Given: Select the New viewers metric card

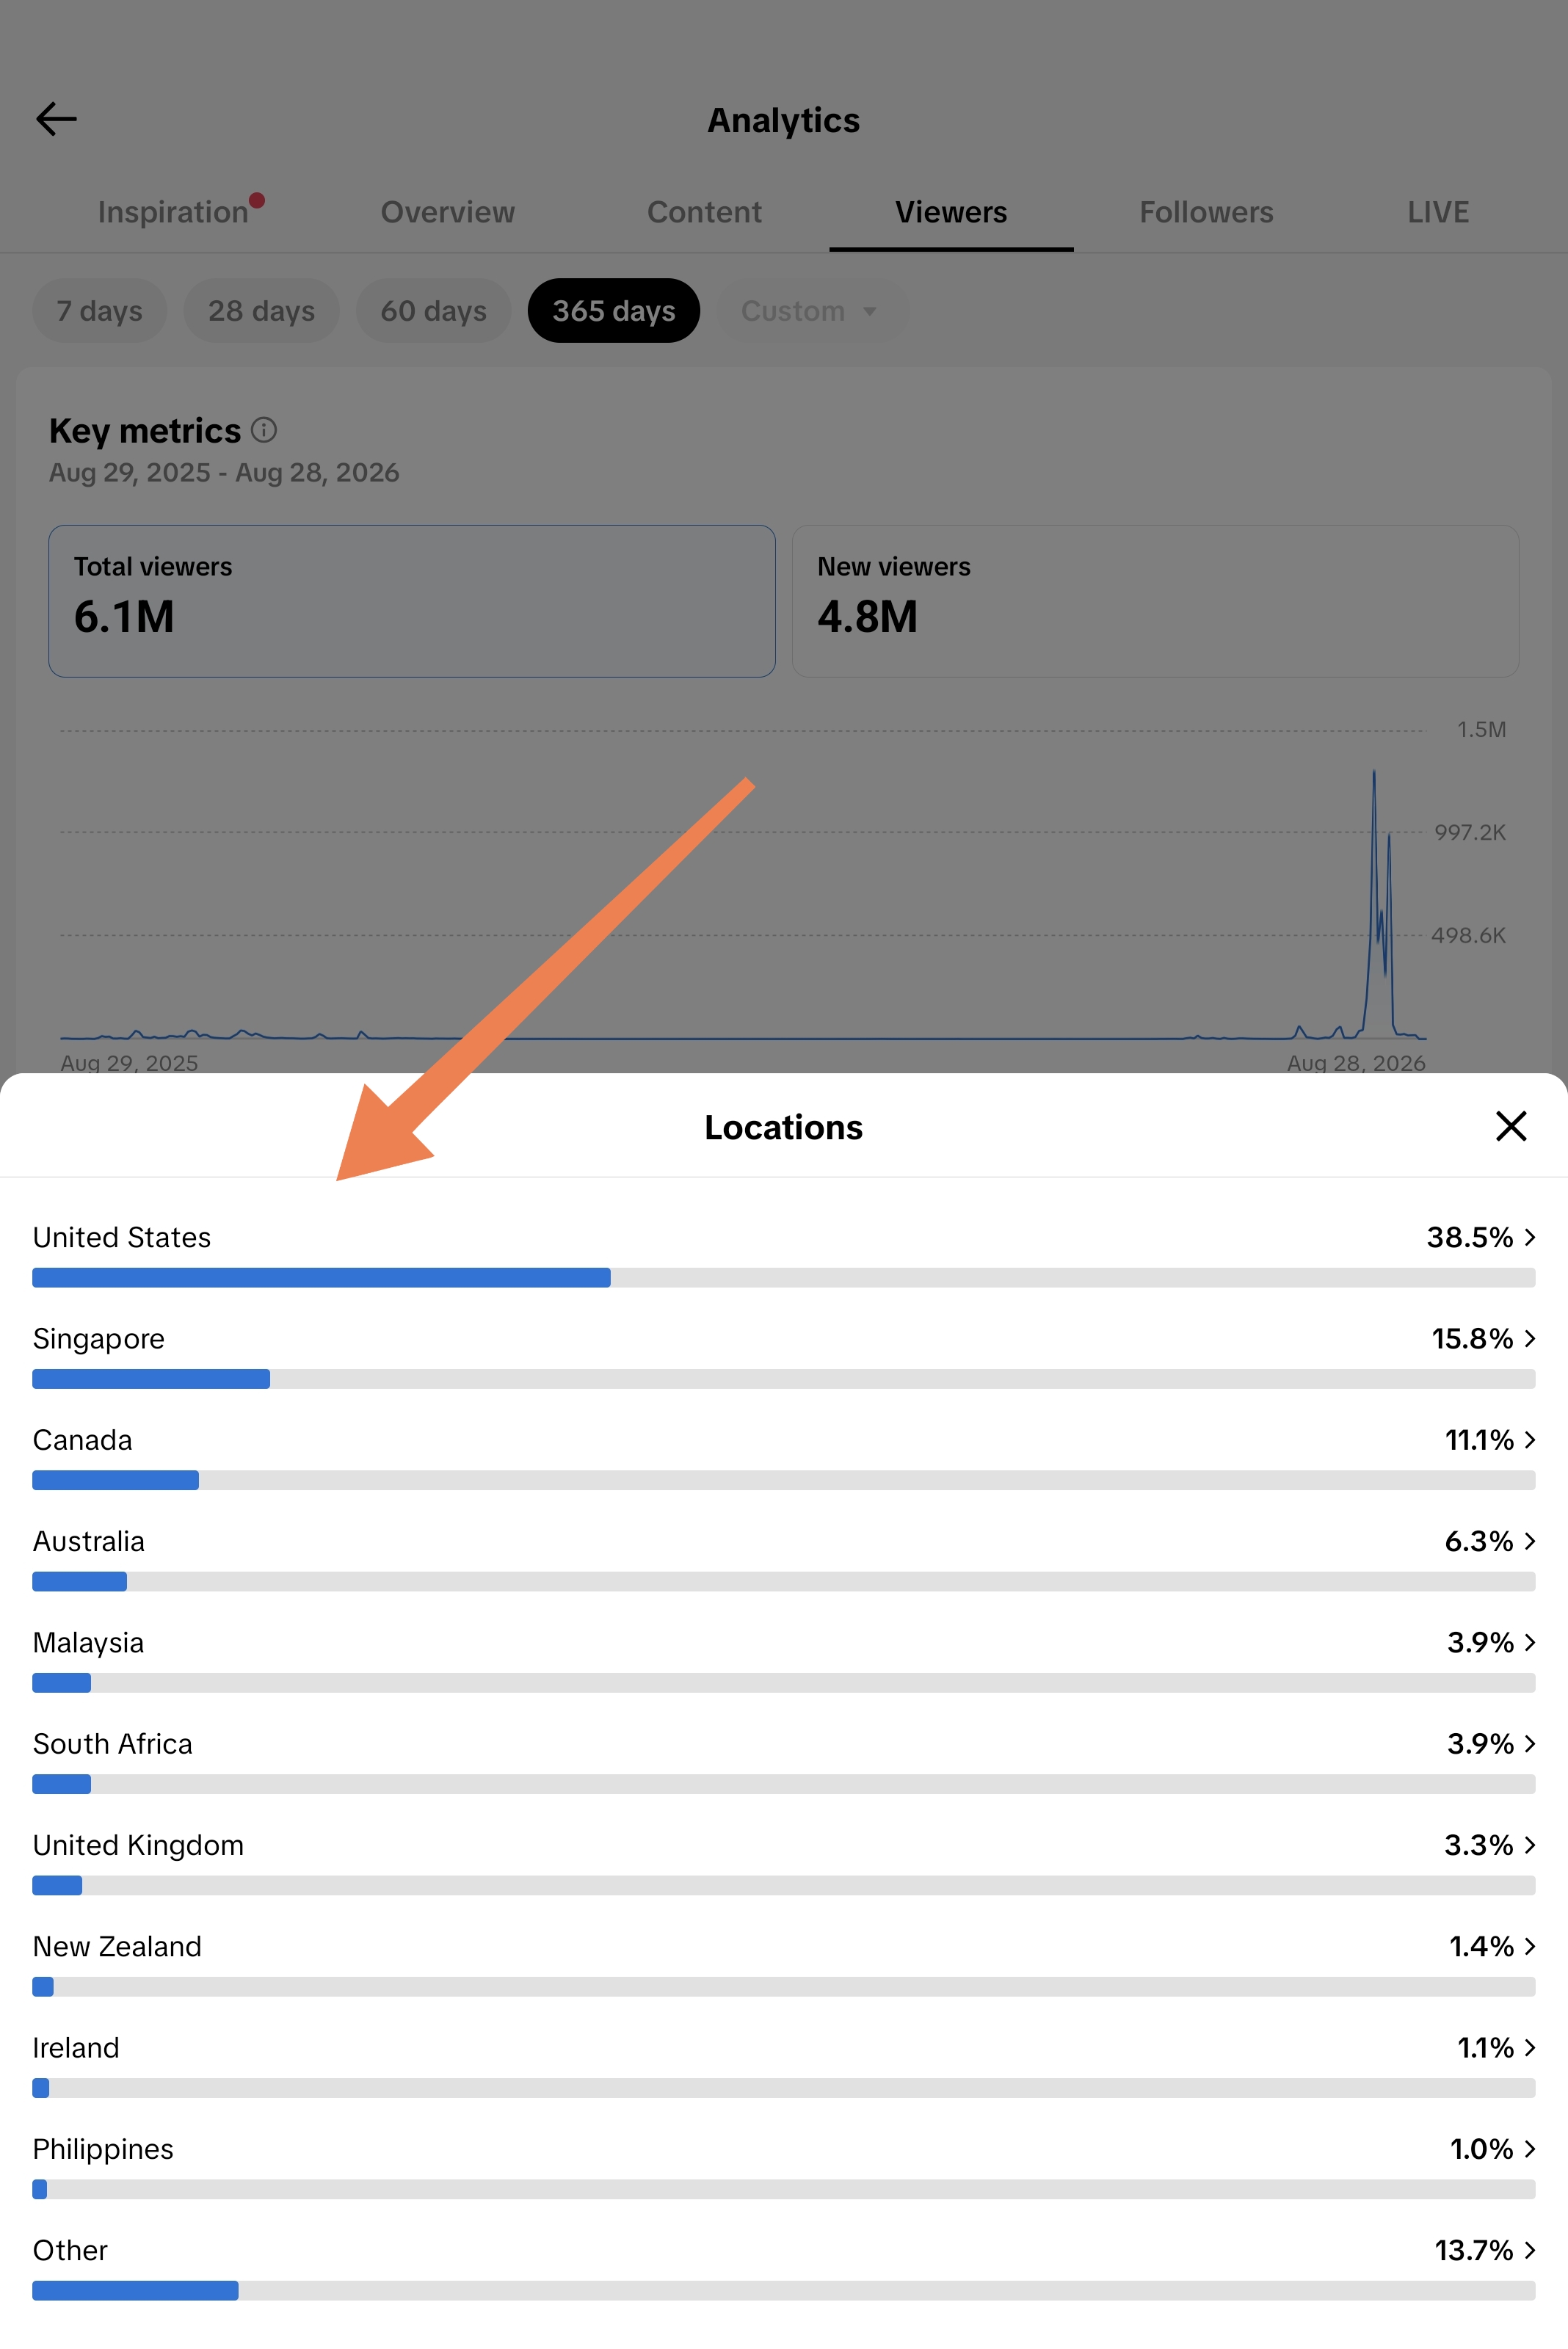Looking at the screenshot, I should [1155, 601].
